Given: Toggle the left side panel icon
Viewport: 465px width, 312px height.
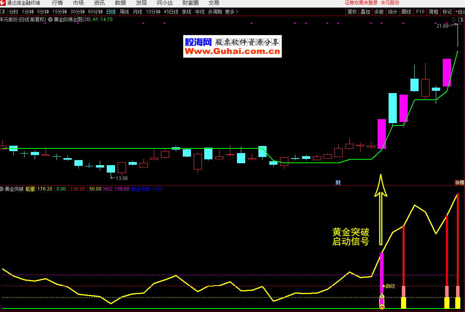Looking at the screenshot, I should pos(3,12).
